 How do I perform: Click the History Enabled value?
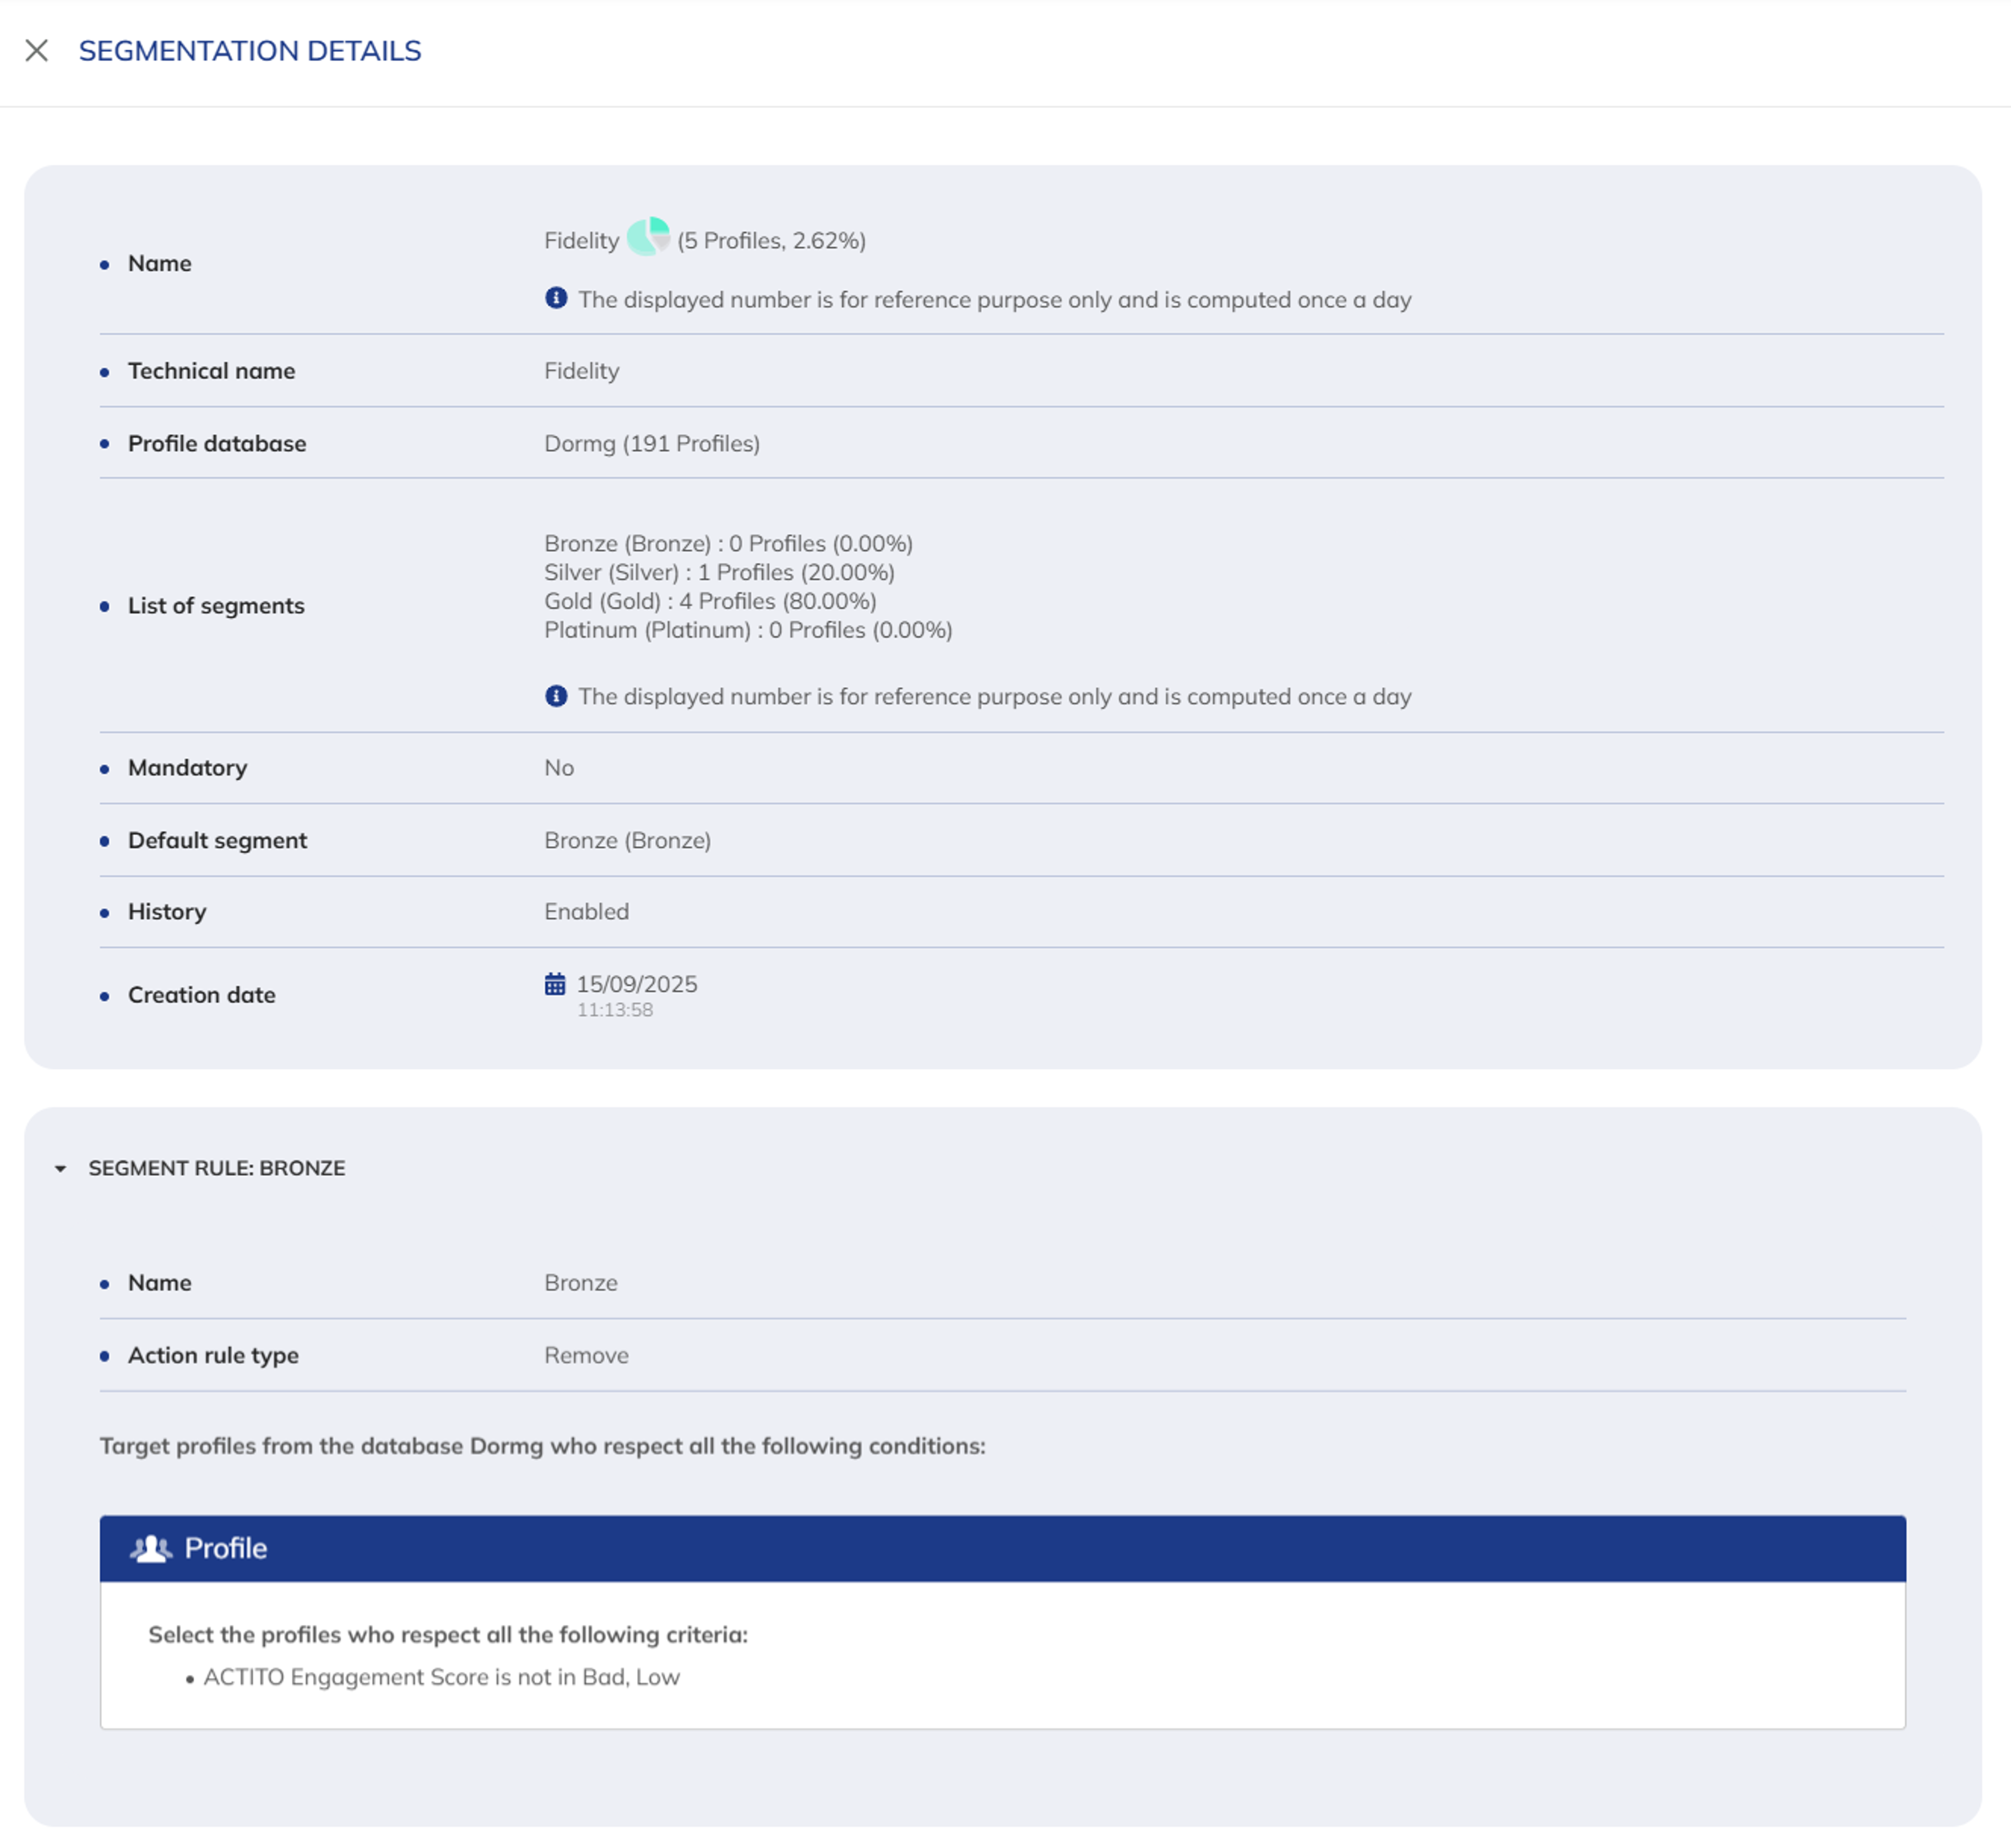[x=586, y=911]
